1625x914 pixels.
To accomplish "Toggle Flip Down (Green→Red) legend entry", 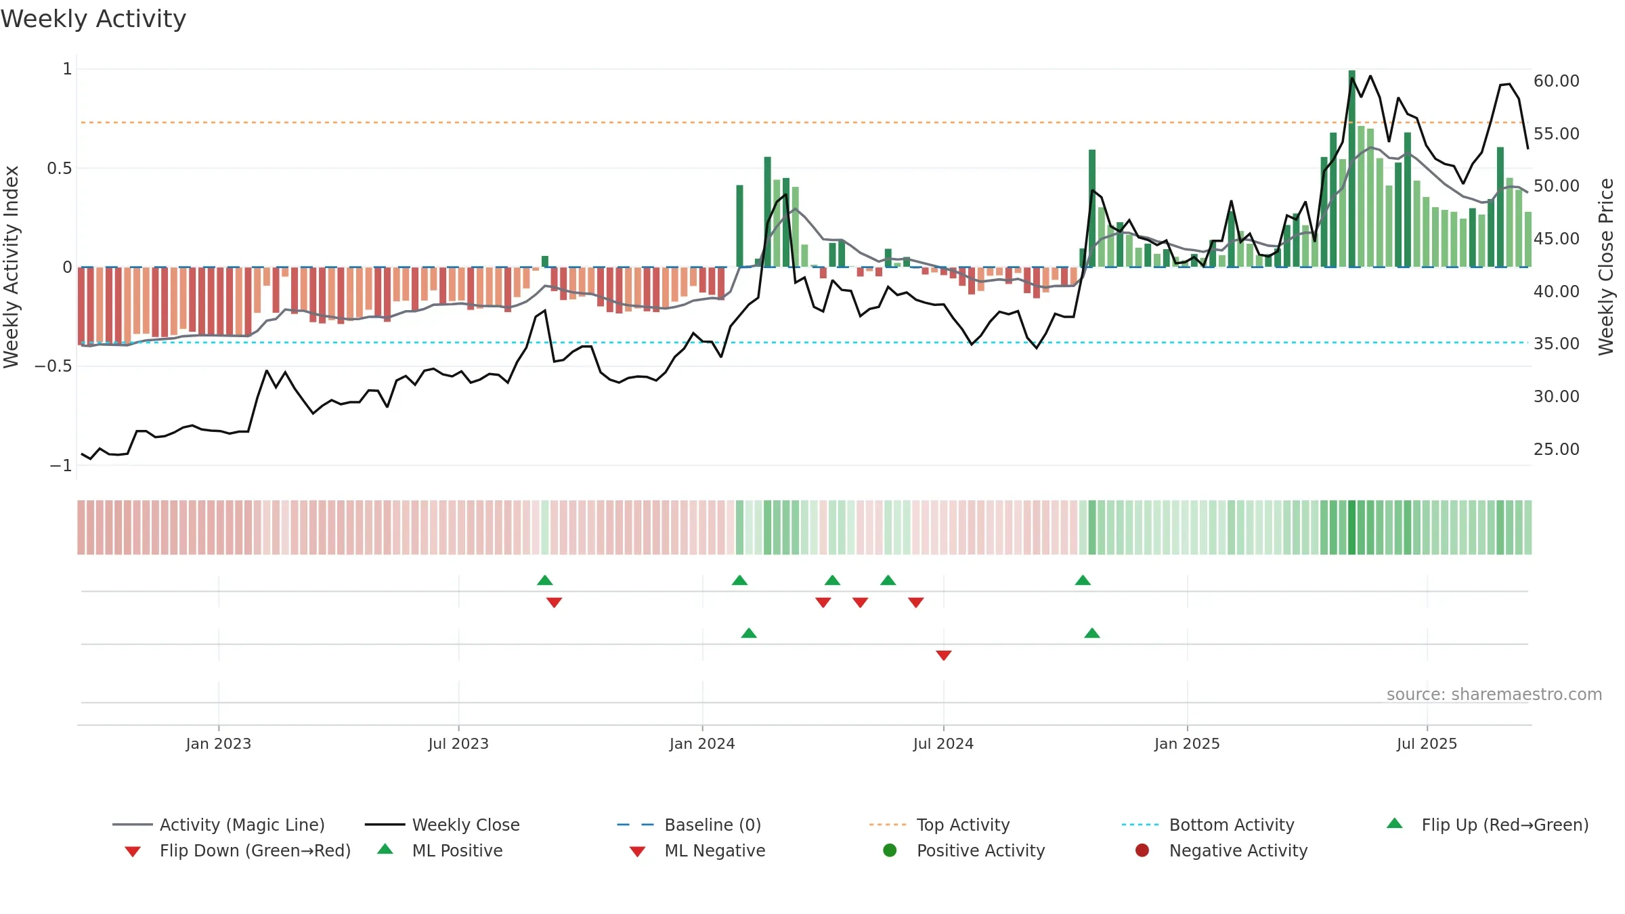I will (238, 850).
